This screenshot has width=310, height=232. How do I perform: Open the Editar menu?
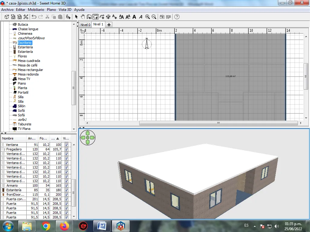tap(21, 10)
